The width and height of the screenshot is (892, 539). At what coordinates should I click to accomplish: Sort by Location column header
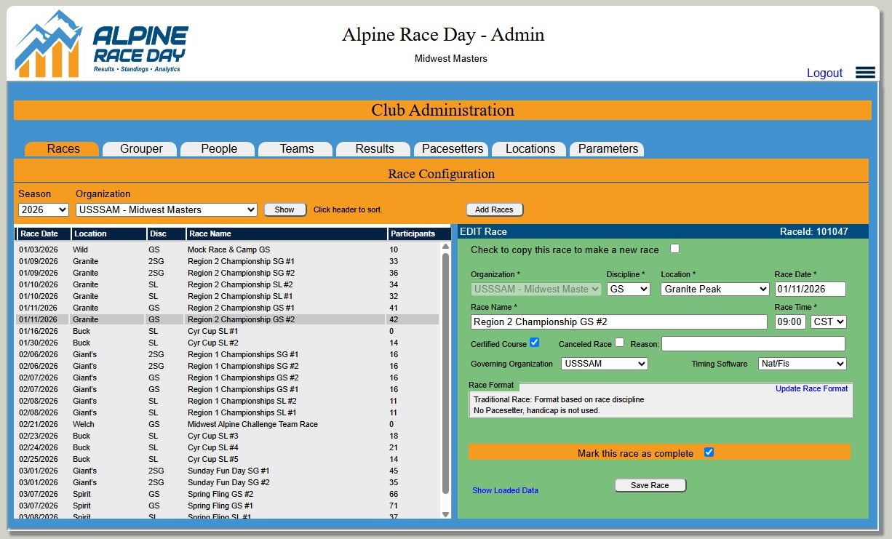point(108,233)
